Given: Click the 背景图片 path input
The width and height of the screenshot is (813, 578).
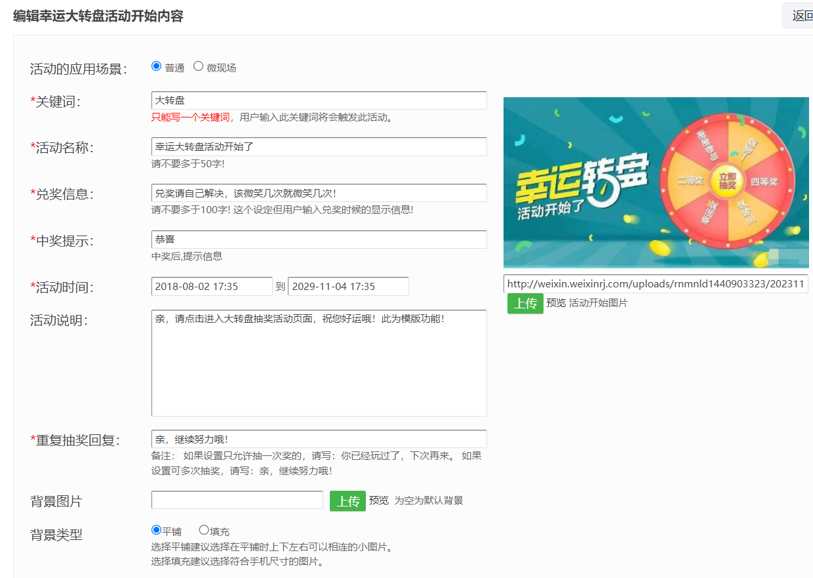Looking at the screenshot, I should [x=237, y=500].
